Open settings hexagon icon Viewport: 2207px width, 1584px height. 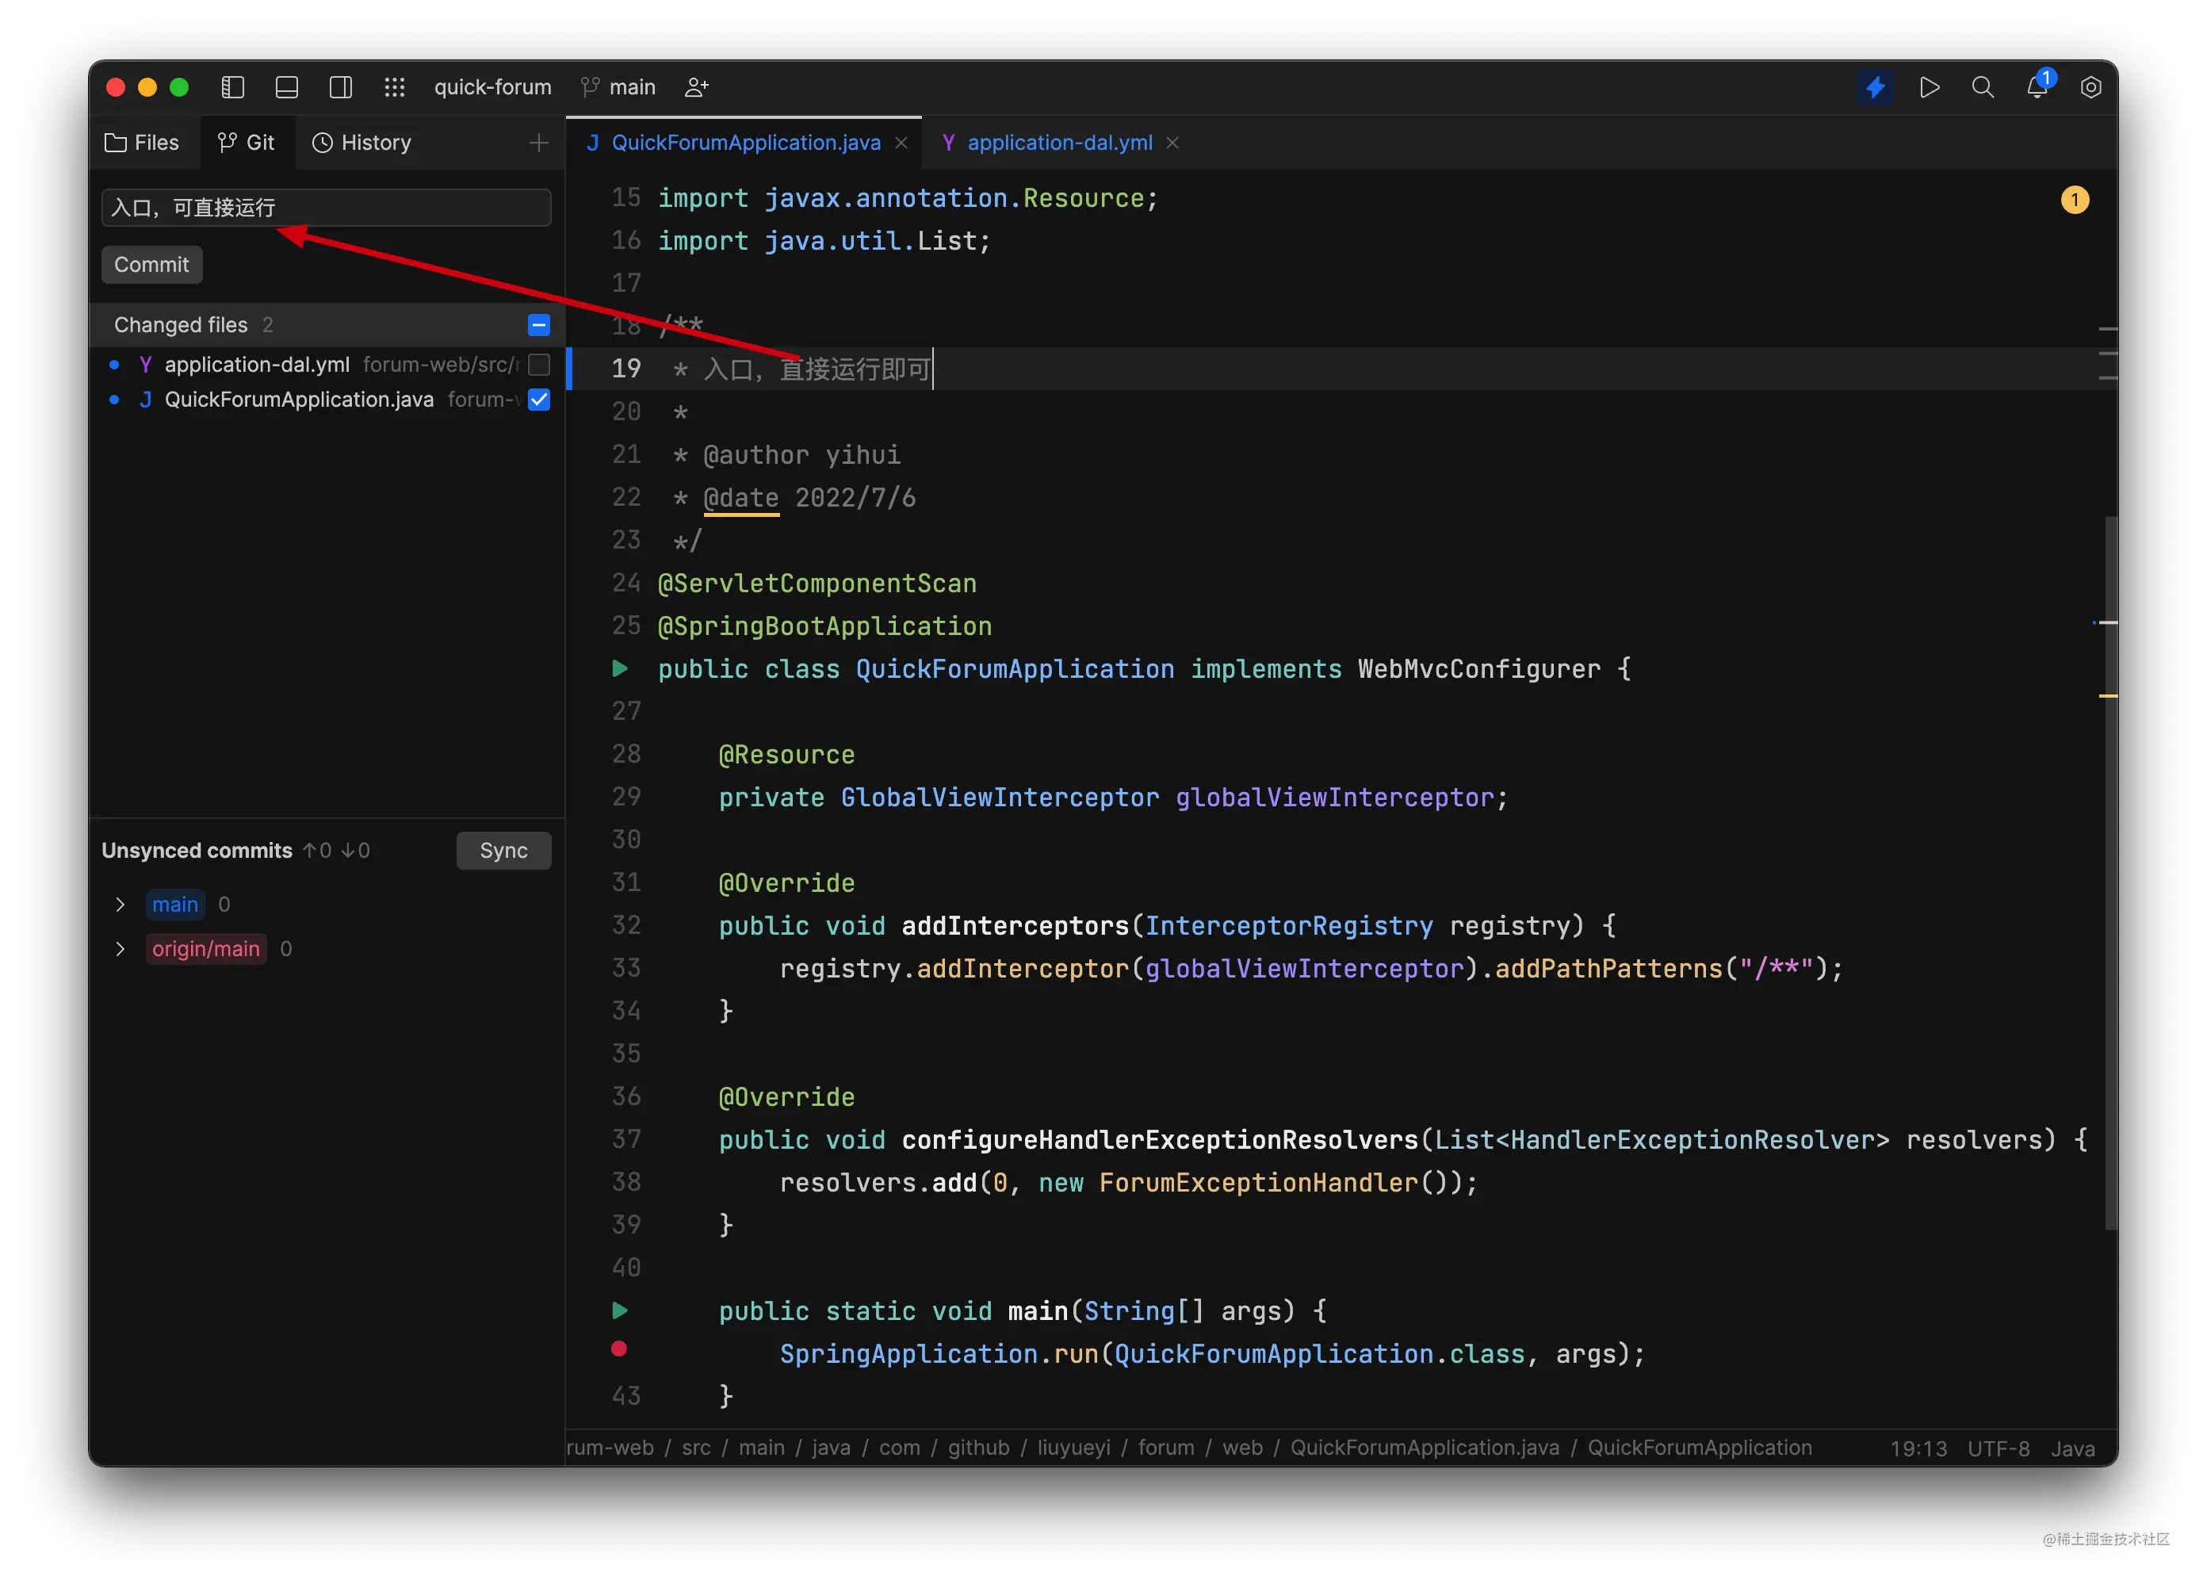2090,87
